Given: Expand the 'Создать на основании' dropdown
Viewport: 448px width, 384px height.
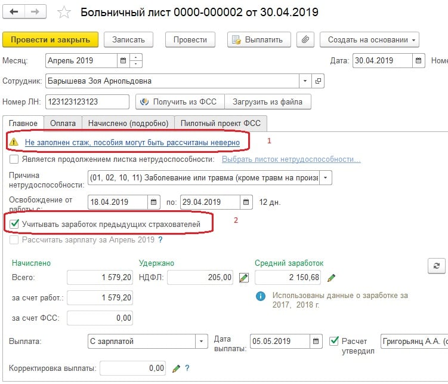Looking at the screenshot, I should click(369, 39).
